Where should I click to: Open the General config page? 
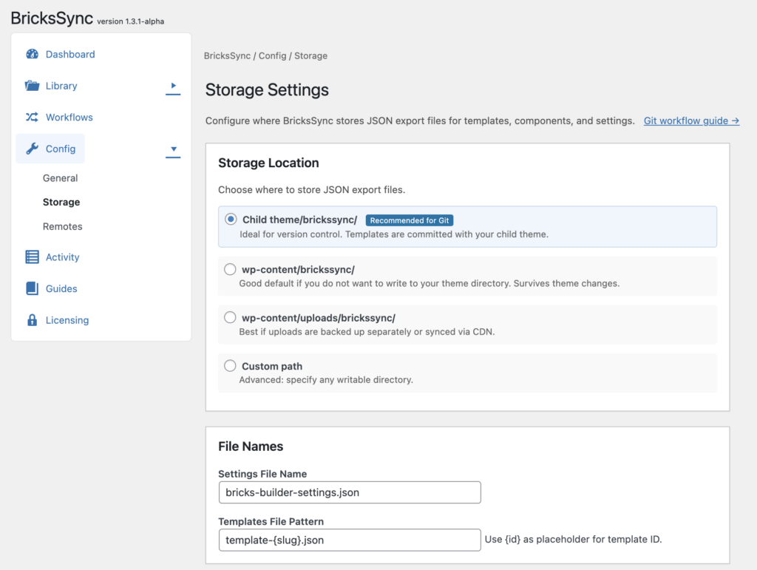point(61,178)
